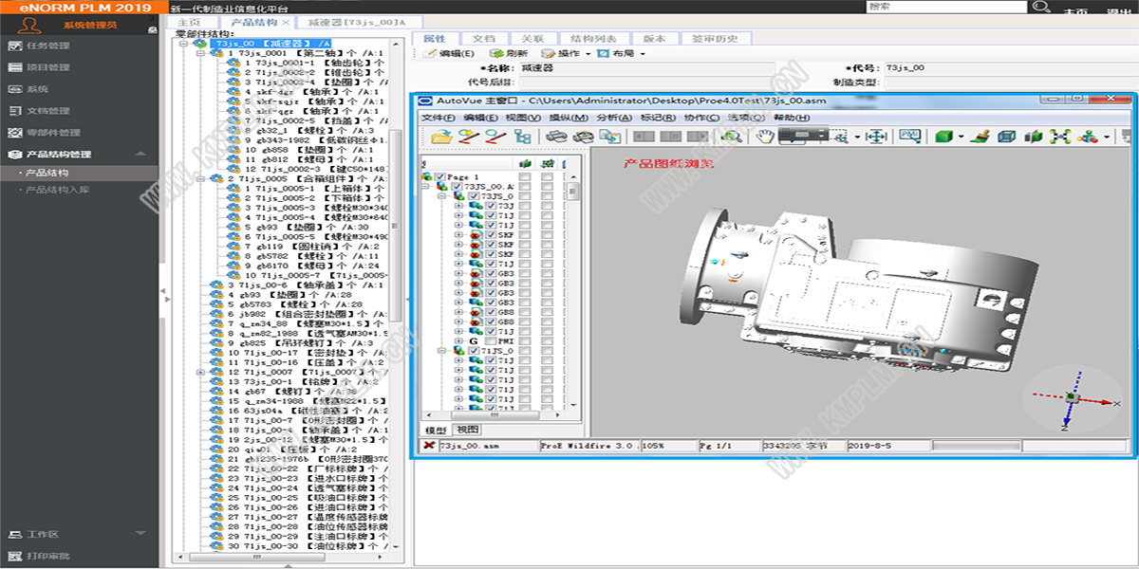Toggle the 73JS_0 checkbox in model tree
Screen dimensions: 1139x569
[x=474, y=197]
